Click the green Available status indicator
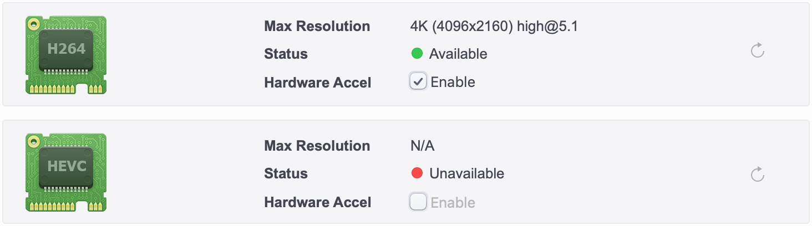 click(417, 54)
